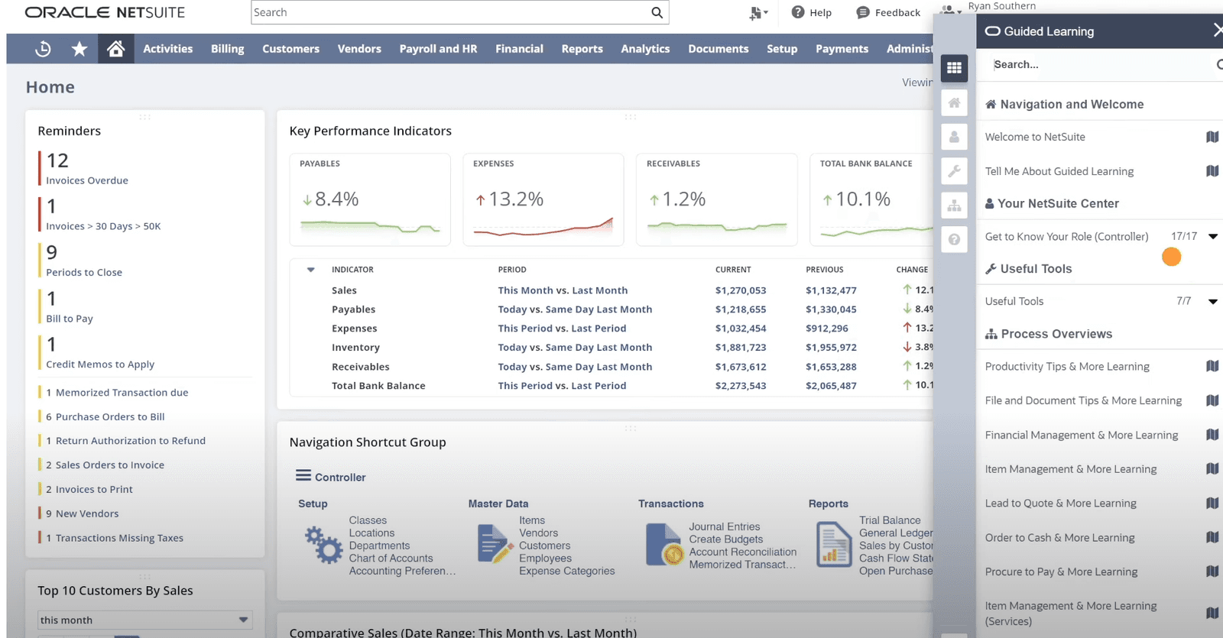1223x638 pixels.
Task: Open the 'this month' dropdown
Action: coord(145,620)
